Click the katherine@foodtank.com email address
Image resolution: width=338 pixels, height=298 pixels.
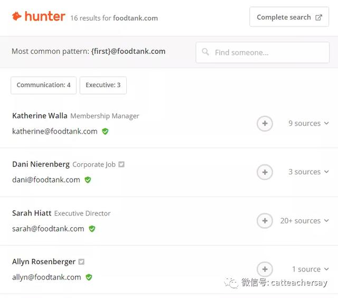[55, 132]
